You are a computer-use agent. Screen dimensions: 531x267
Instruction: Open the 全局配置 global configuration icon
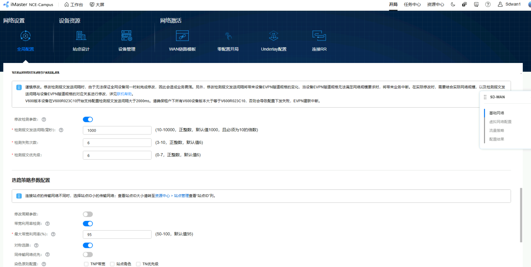coord(25,36)
